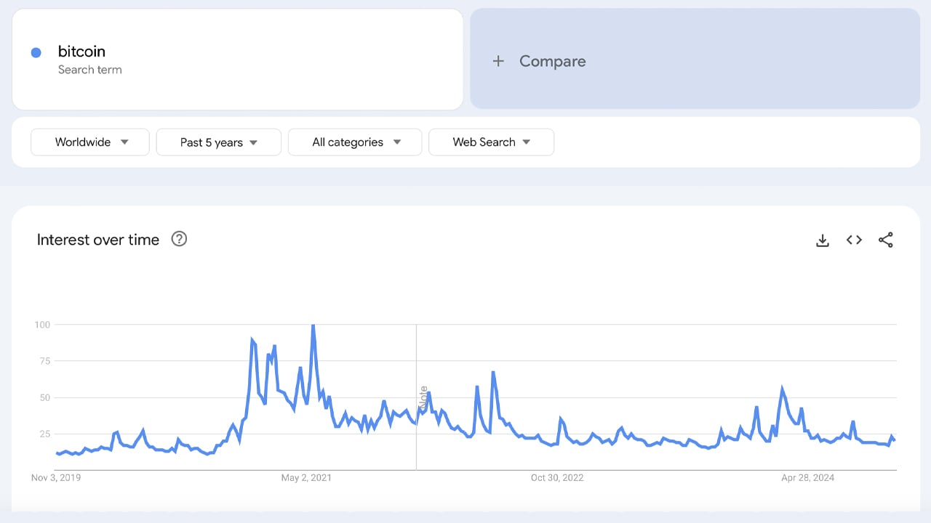
Task: Click the Note marker on chart
Action: [423, 397]
